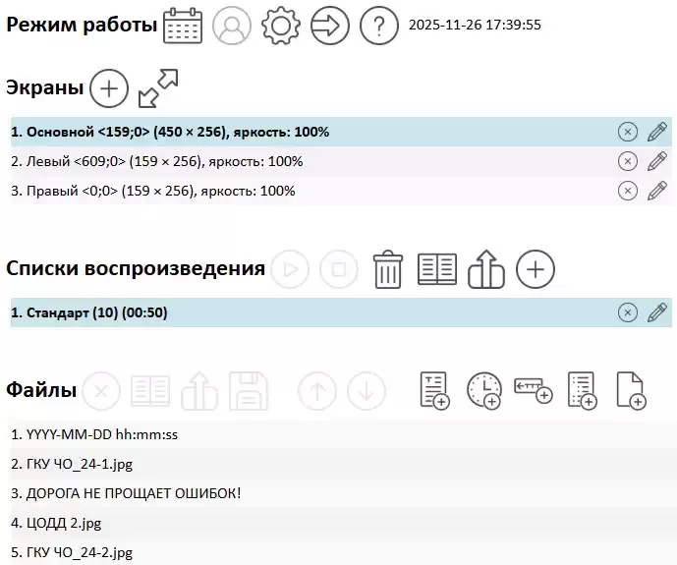Click the right arrow circle icon
The image size is (677, 565).
(x=330, y=26)
